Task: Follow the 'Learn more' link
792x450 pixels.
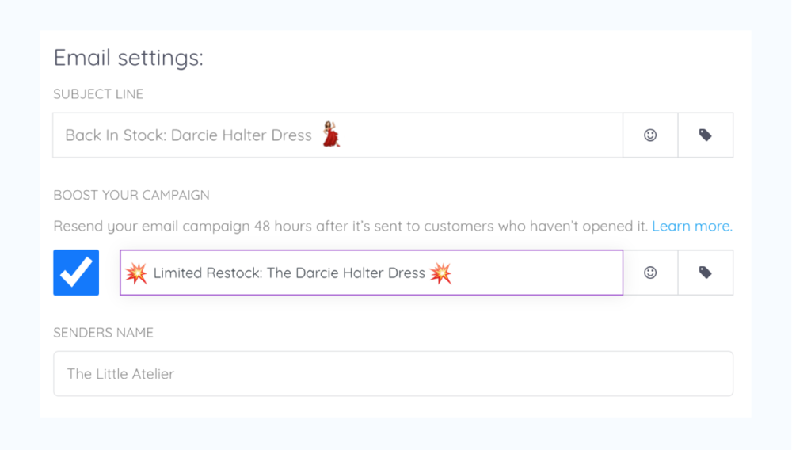Action: pyautogui.click(x=691, y=227)
